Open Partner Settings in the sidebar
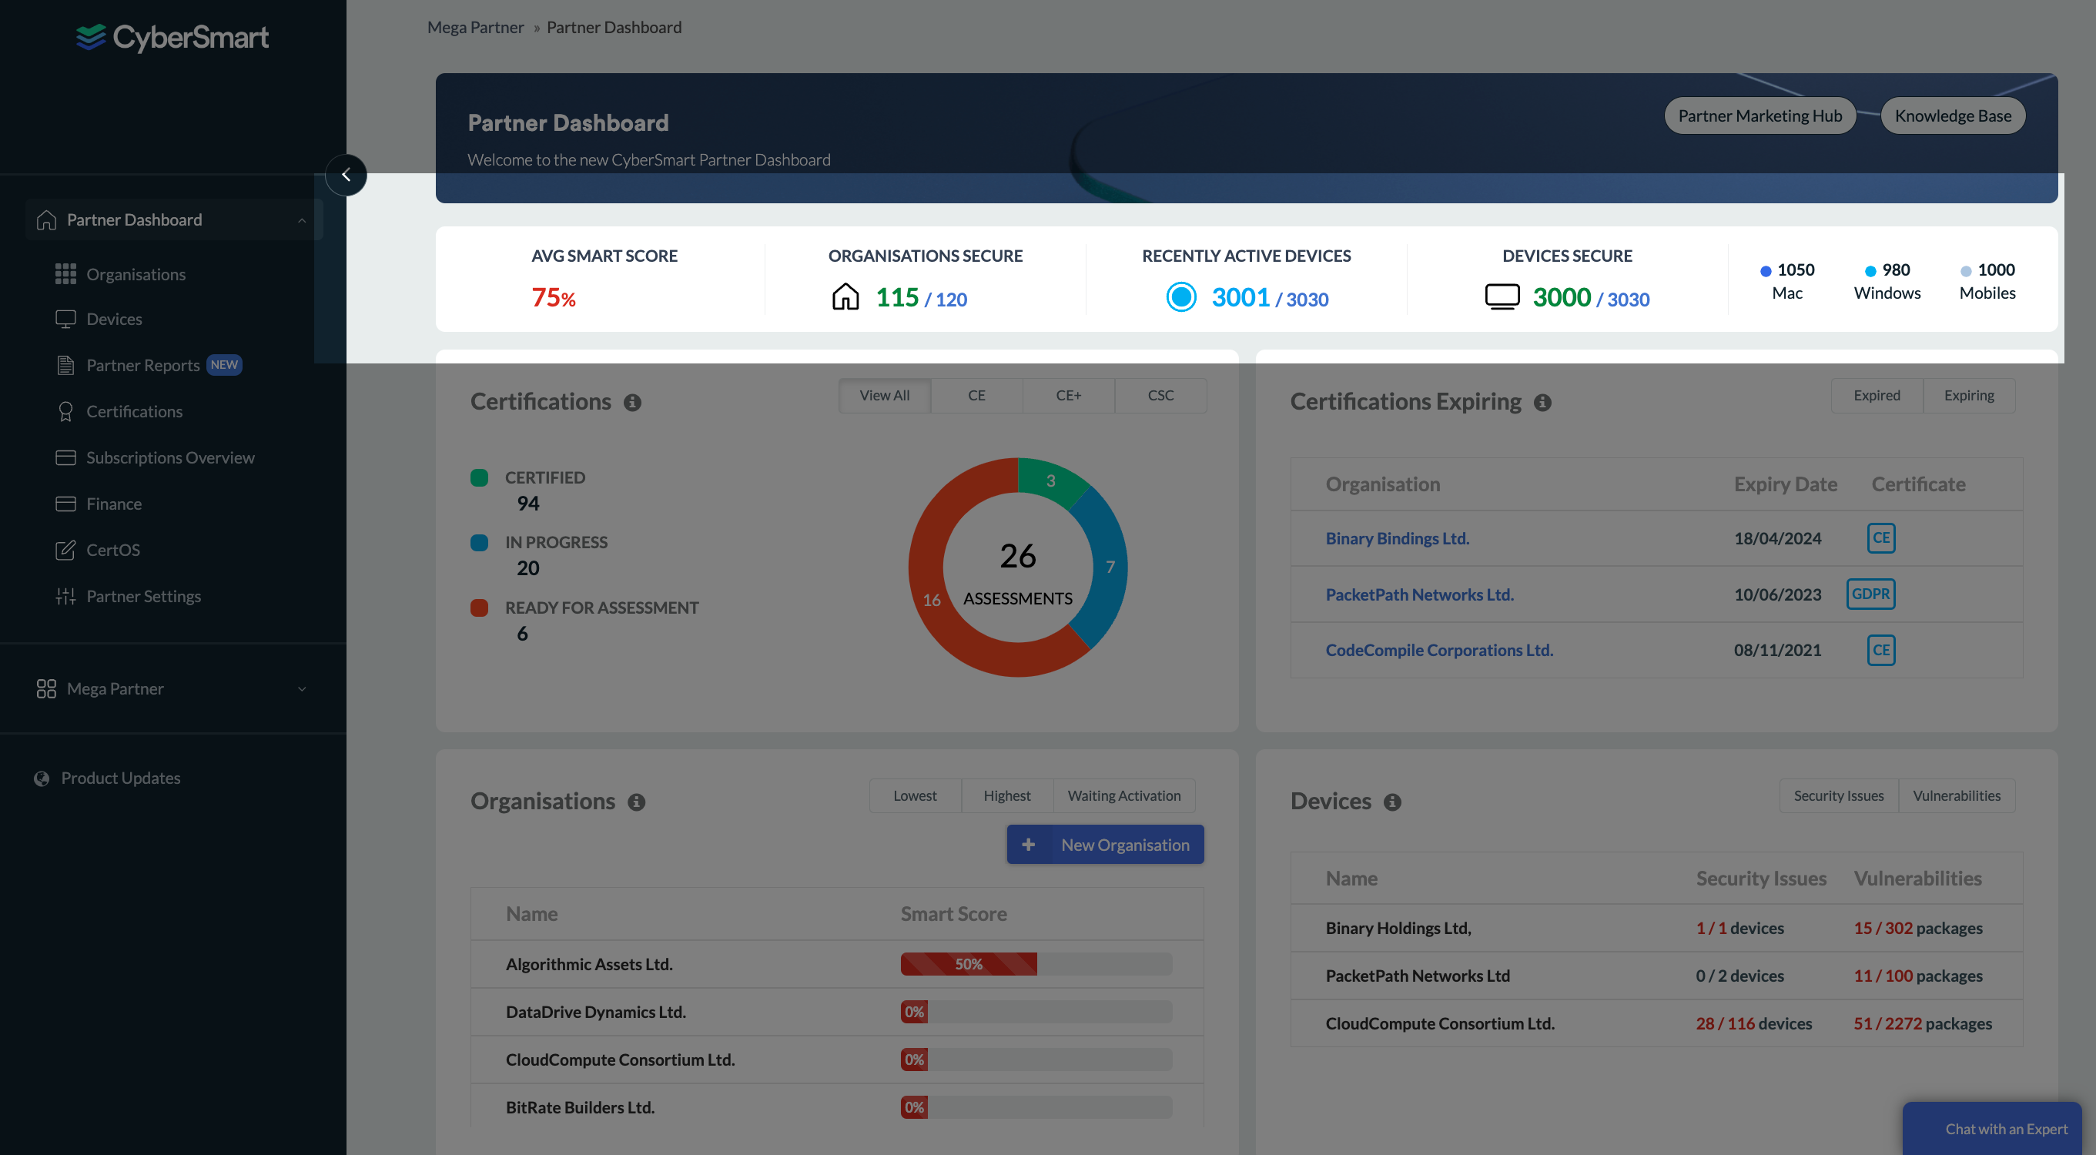Image resolution: width=2096 pixels, height=1155 pixels. 143,596
